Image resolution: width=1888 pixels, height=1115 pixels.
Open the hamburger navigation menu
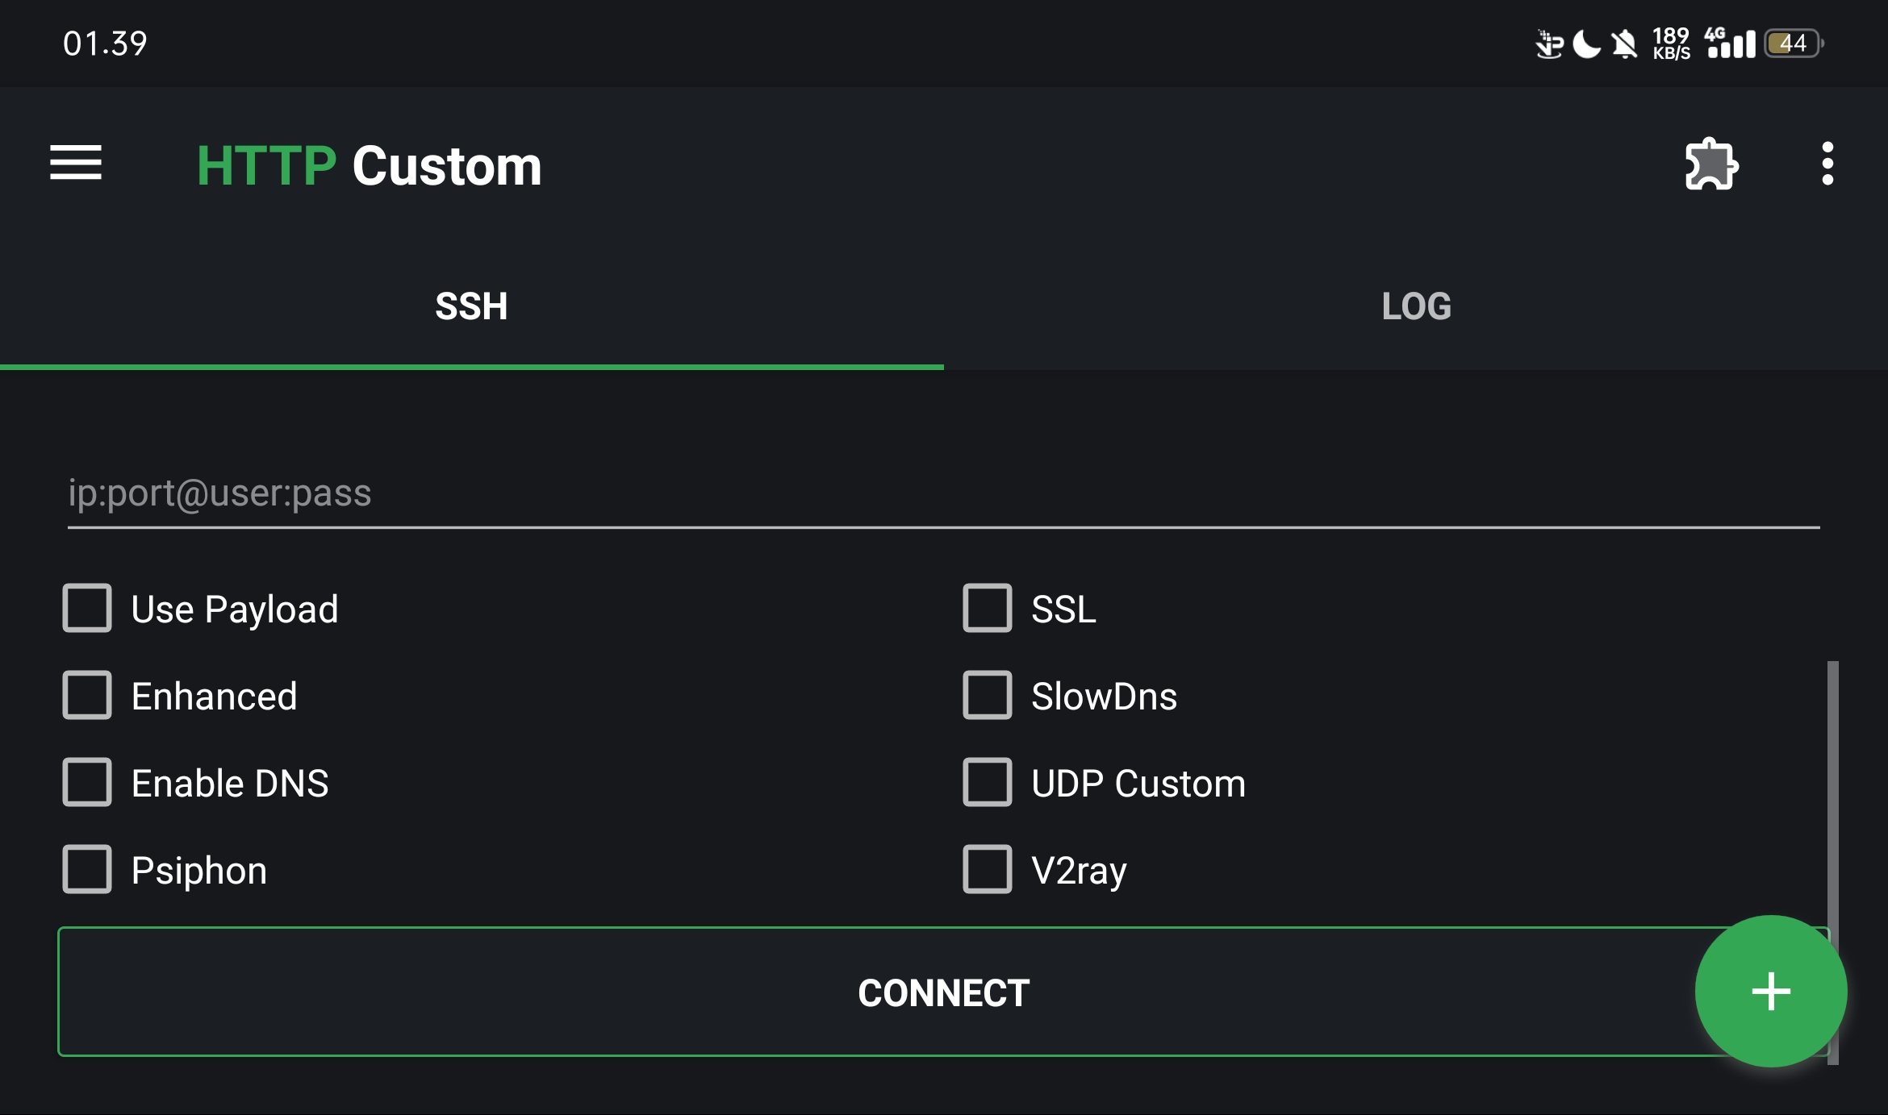click(76, 164)
